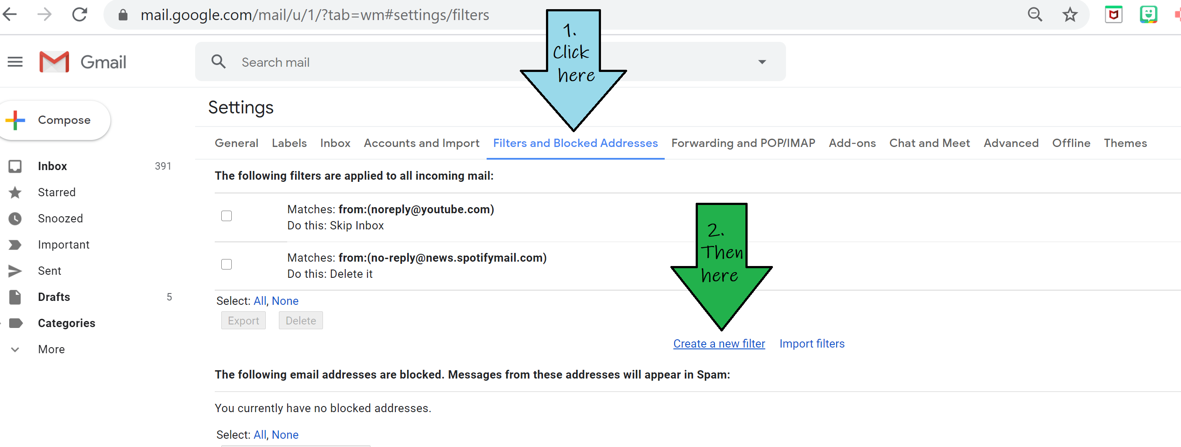
Task: Click the Create a new filter link
Action: tap(719, 344)
